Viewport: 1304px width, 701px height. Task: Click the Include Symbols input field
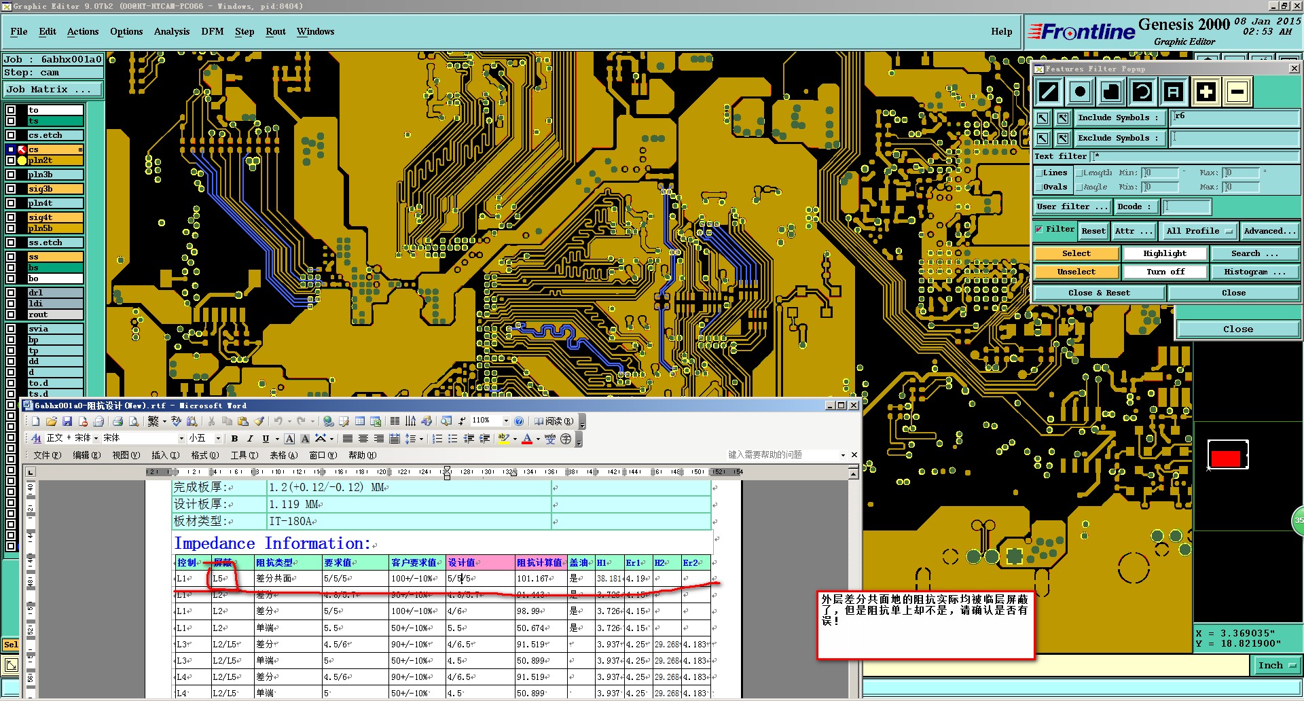(1234, 118)
